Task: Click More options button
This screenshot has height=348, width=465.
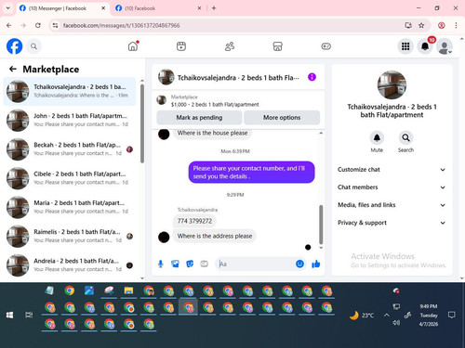Action: tap(282, 118)
